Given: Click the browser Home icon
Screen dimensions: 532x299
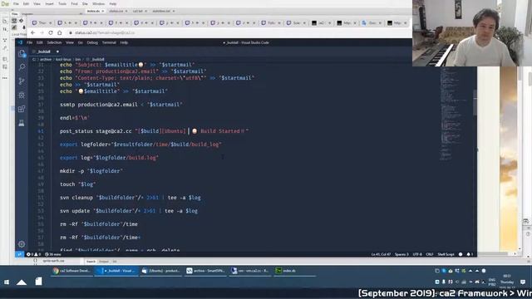Looking at the screenshot, I should tap(59, 33).
